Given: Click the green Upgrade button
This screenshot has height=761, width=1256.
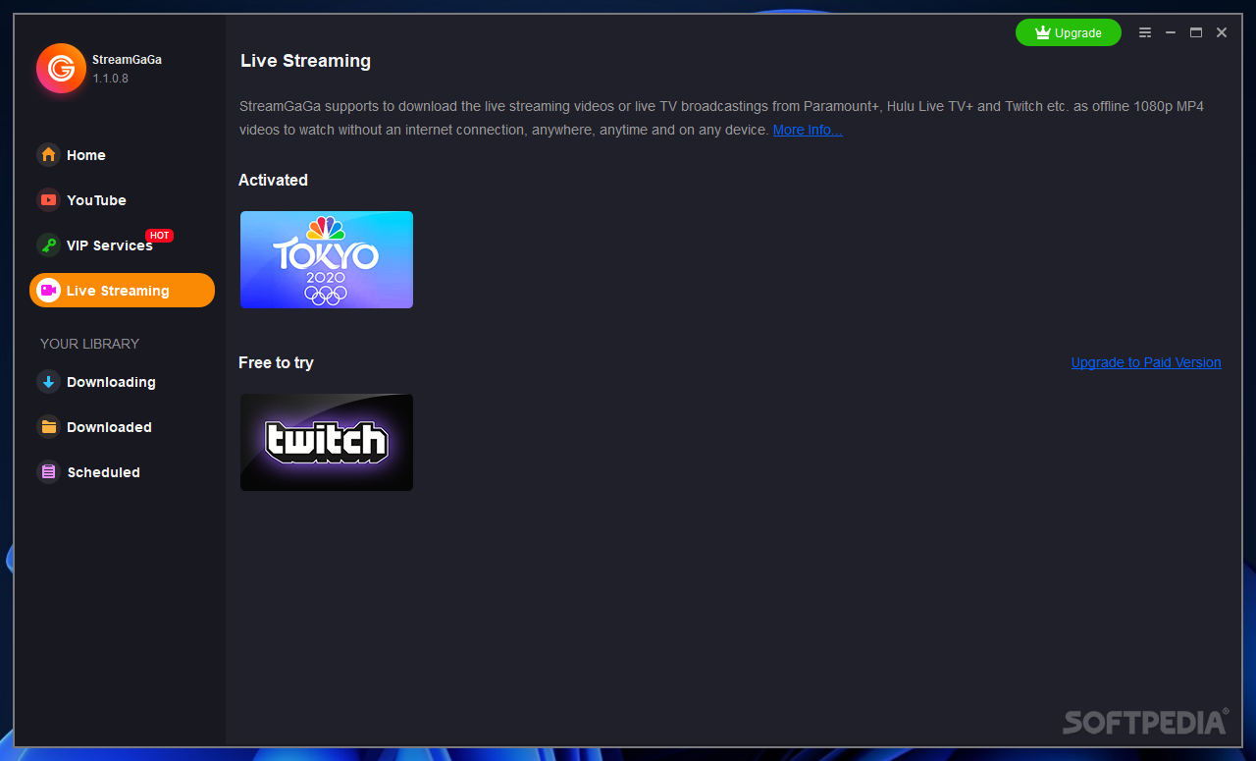Looking at the screenshot, I should 1069,32.
